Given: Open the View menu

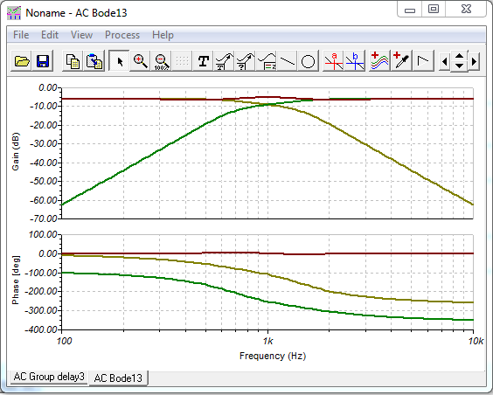Looking at the screenshot, I should [x=81, y=35].
